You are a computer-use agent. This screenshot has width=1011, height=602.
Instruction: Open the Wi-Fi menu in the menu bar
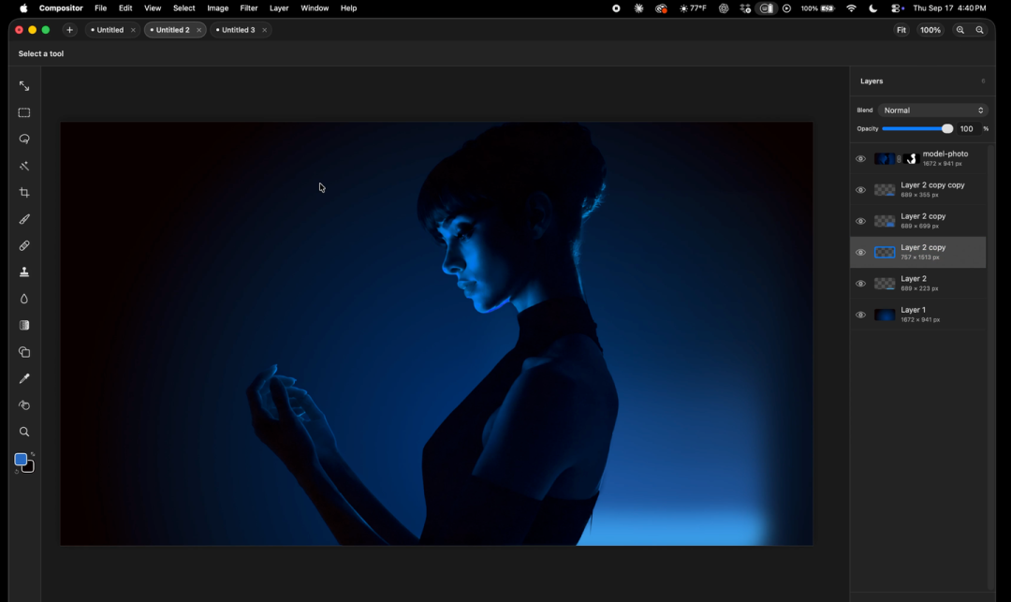pyautogui.click(x=851, y=8)
